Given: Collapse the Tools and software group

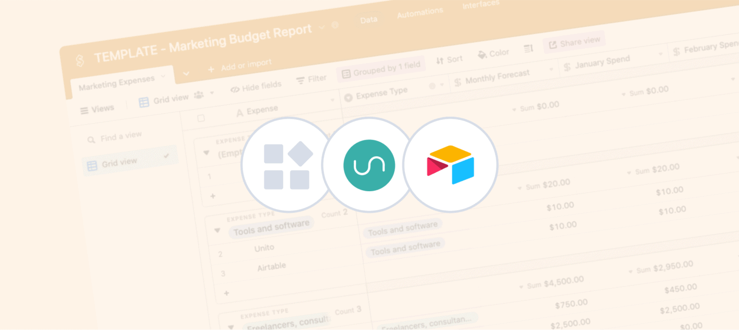Looking at the screenshot, I should [217, 231].
